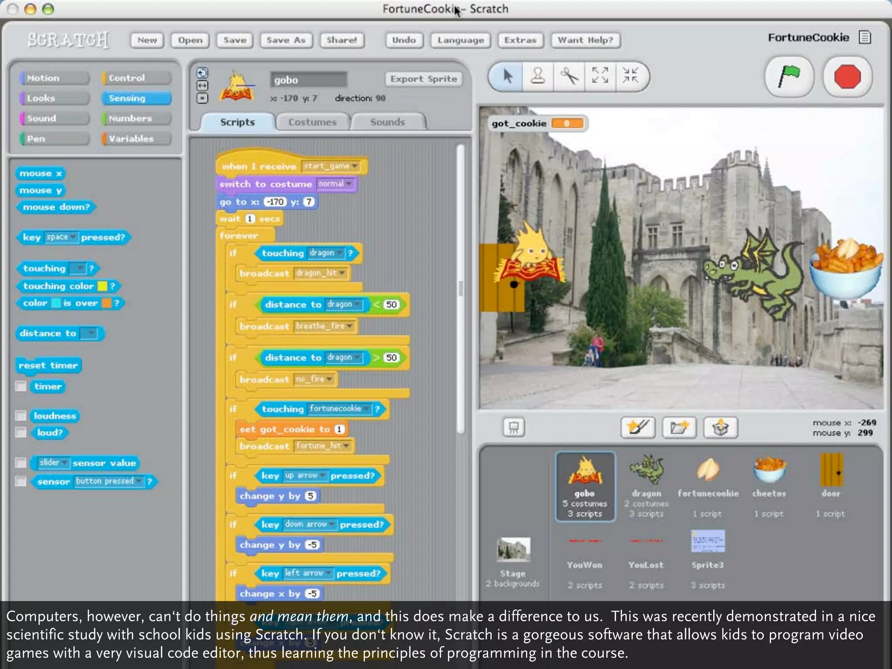
Task: Select the dragon sprite in sprite list
Action: 646,486
